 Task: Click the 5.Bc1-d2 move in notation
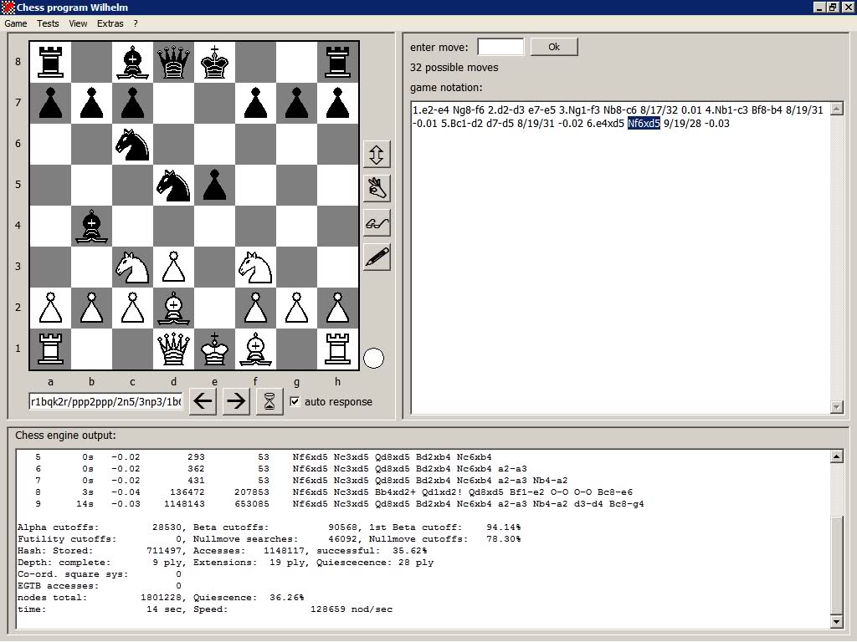[x=462, y=124]
